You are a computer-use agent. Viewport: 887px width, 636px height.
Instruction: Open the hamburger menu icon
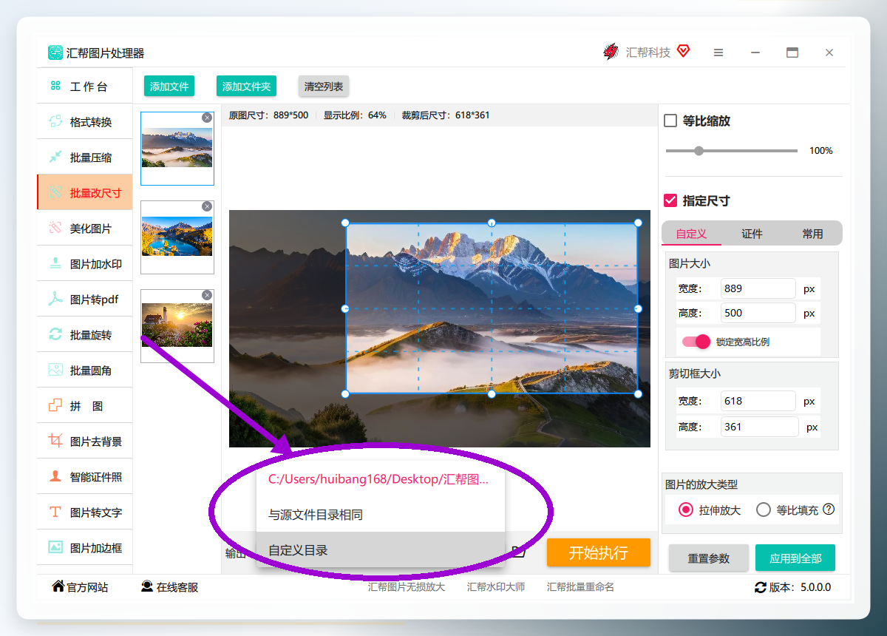tap(718, 53)
